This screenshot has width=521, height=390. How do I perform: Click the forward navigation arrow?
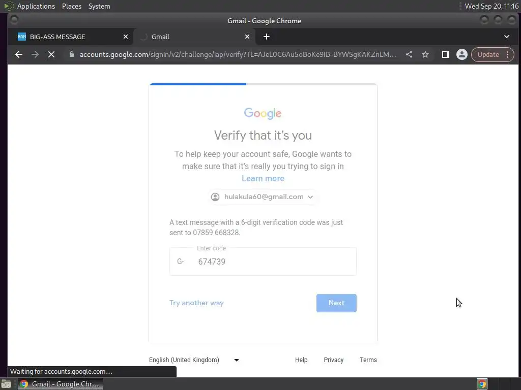[x=35, y=54]
